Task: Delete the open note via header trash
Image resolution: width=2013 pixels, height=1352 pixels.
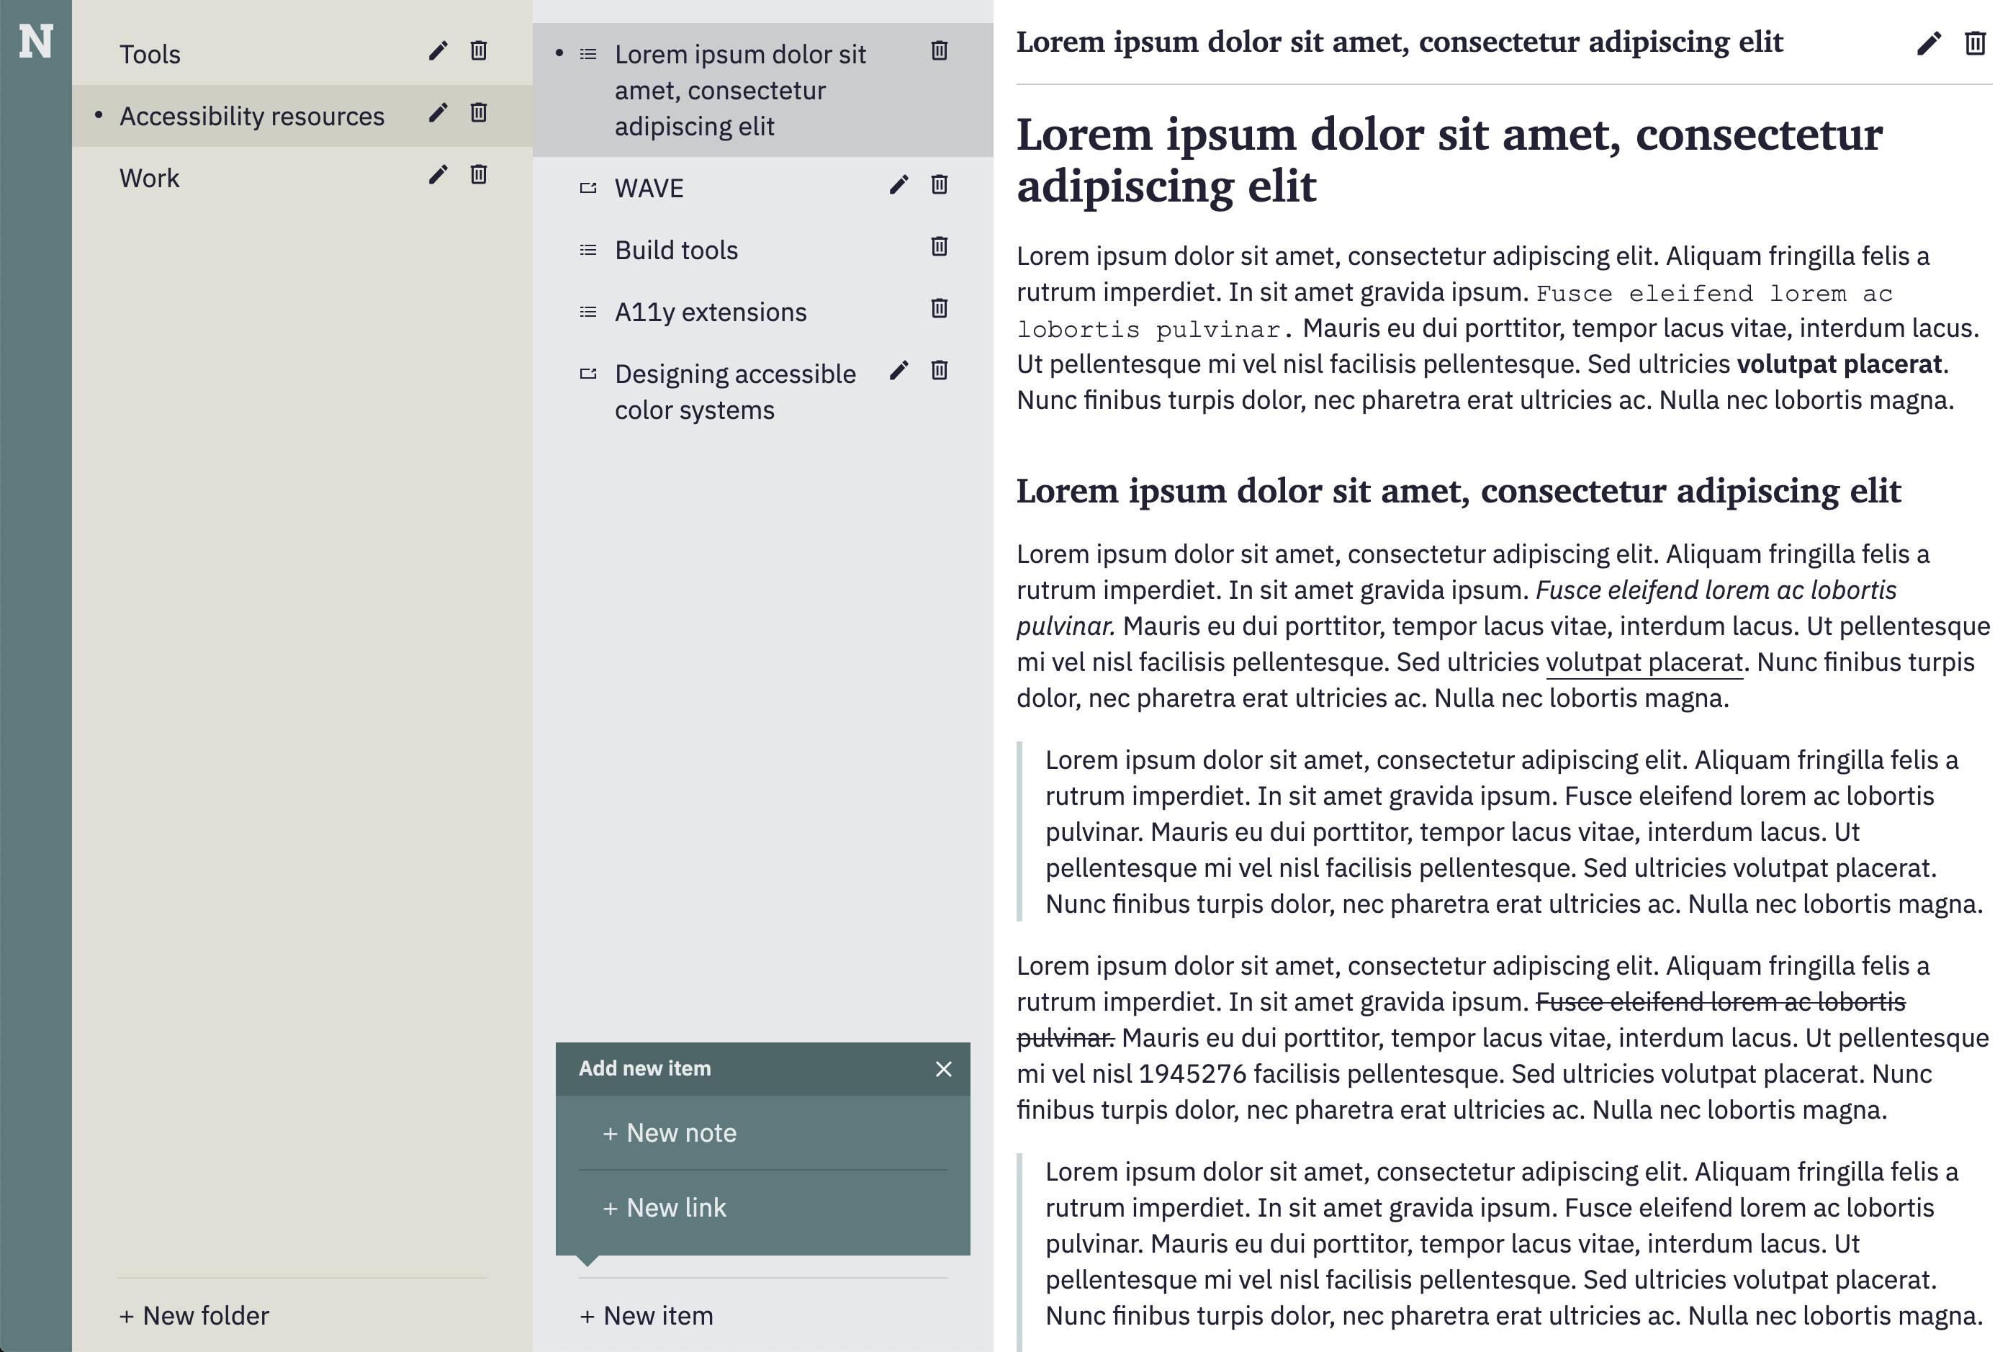Action: [x=1975, y=43]
